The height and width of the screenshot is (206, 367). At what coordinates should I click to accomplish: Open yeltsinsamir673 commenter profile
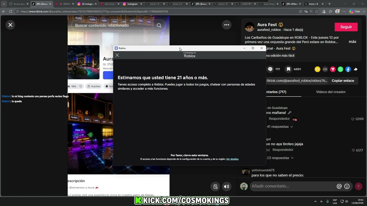click(263, 170)
